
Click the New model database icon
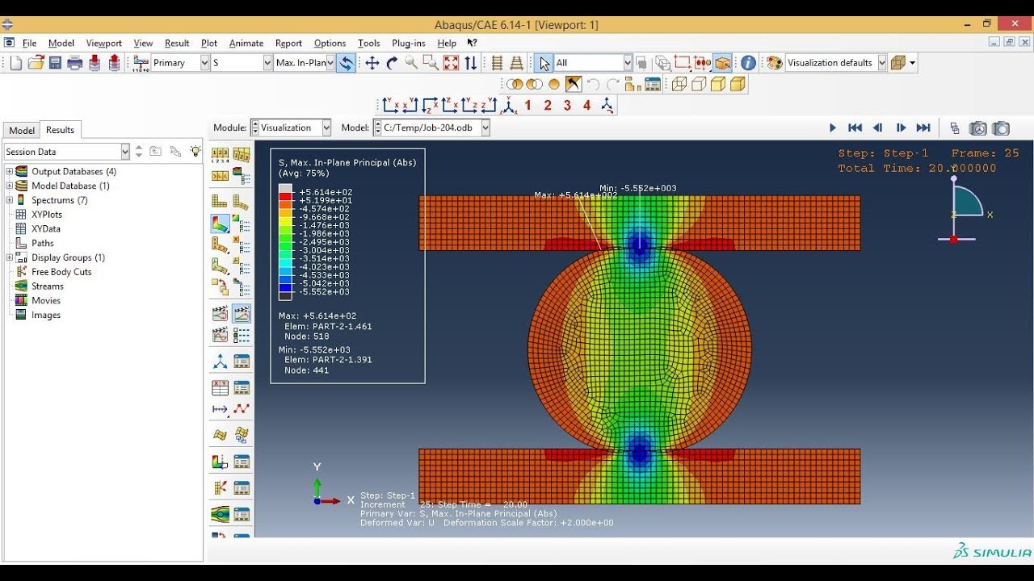(15, 63)
